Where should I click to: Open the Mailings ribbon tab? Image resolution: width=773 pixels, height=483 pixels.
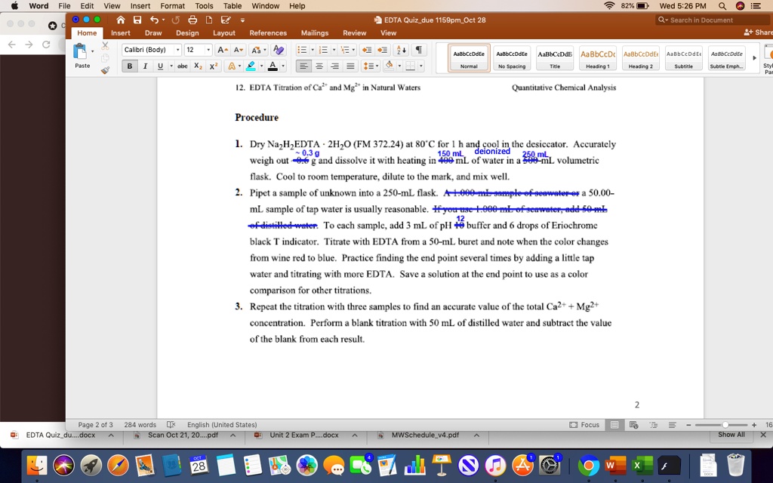pyautogui.click(x=315, y=32)
